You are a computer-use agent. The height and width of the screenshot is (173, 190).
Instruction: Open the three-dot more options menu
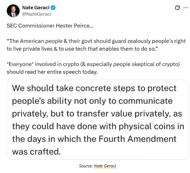186,8
